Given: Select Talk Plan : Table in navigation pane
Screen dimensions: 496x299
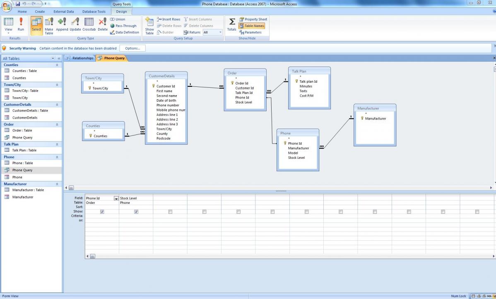Looking at the screenshot, I should [x=31, y=151].
